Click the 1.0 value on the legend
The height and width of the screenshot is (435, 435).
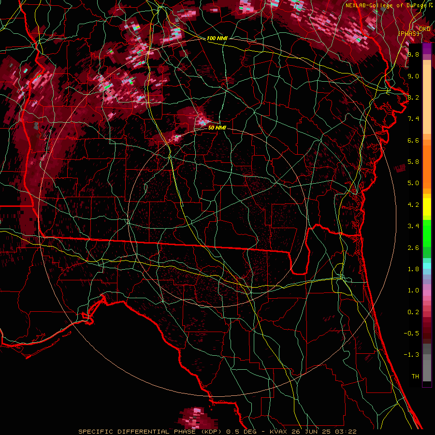point(413,290)
